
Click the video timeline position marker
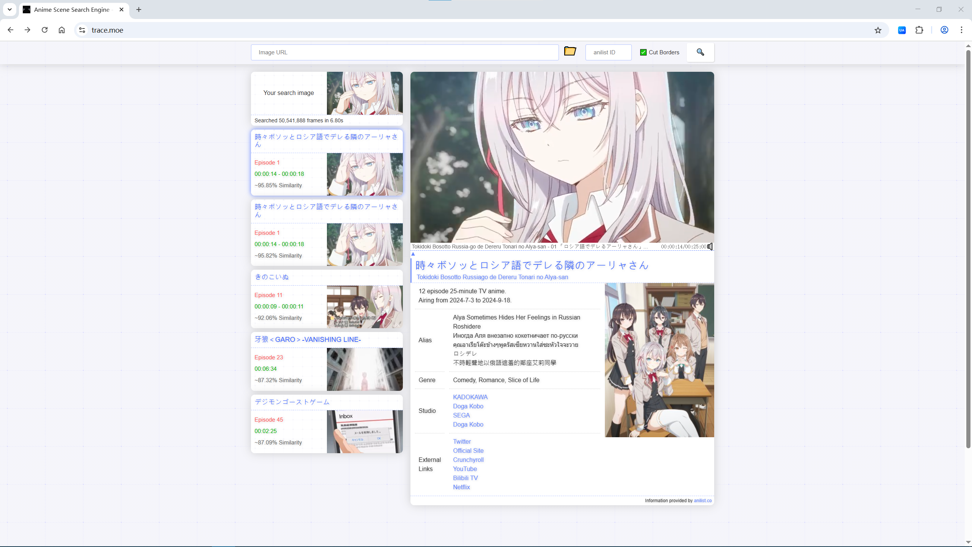pos(413,254)
